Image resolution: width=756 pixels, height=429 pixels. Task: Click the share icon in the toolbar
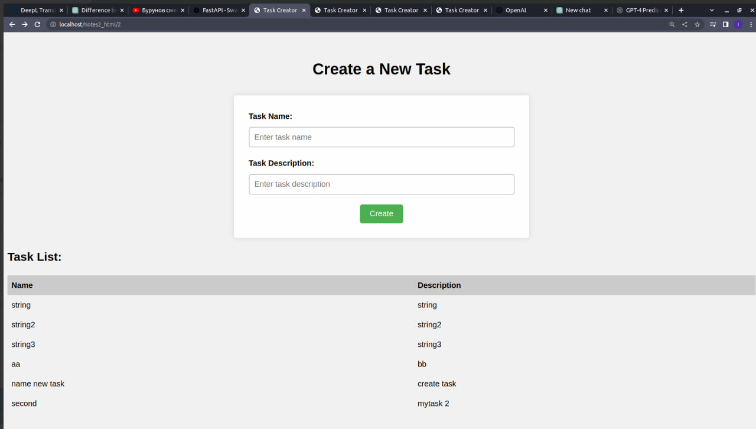684,24
